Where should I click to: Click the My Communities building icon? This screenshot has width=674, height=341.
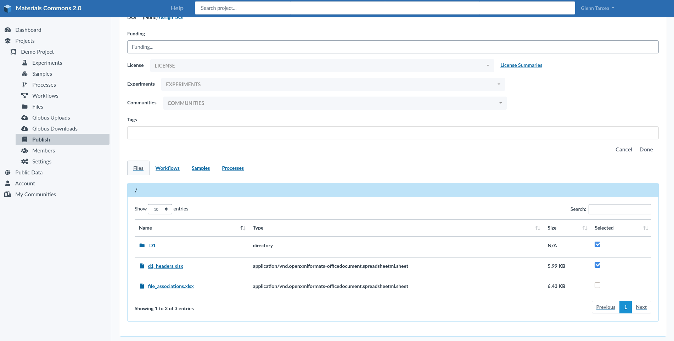click(x=8, y=195)
